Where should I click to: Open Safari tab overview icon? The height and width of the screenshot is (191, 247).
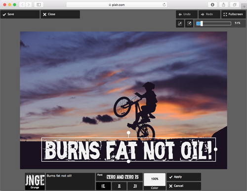235,4
